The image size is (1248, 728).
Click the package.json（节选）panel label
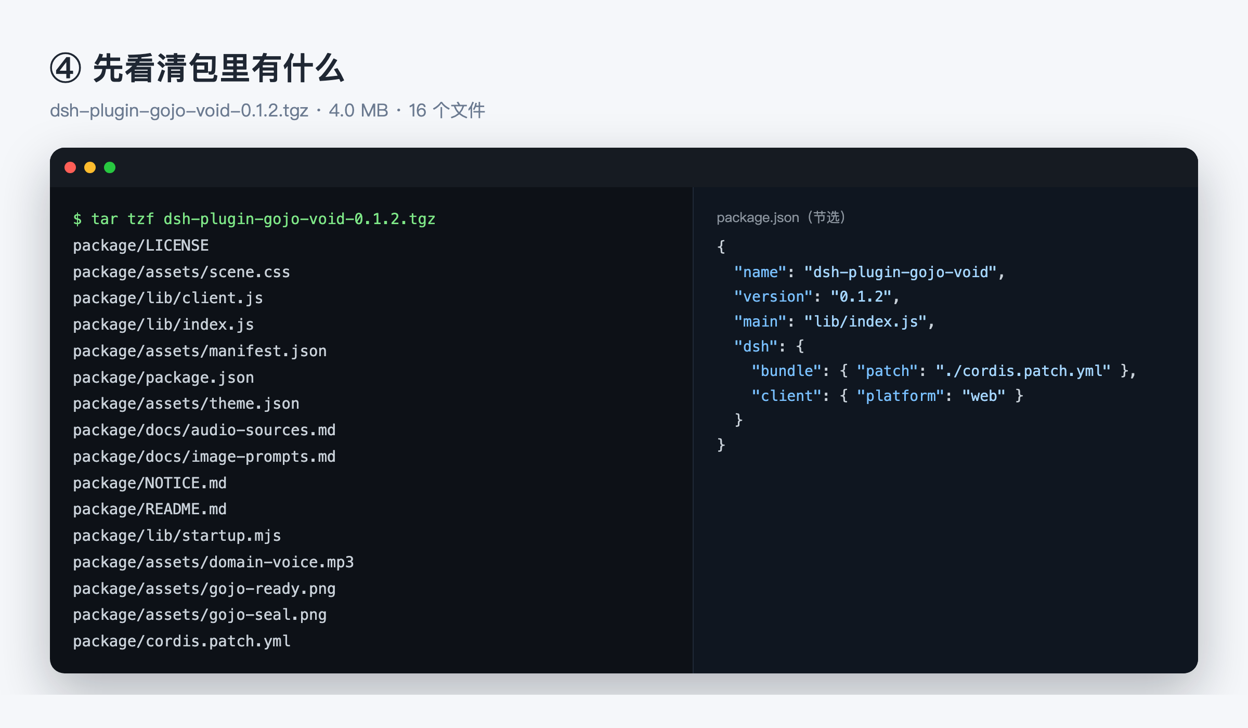781,217
